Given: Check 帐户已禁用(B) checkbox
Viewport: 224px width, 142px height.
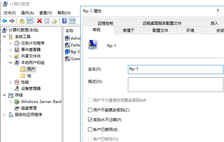Looking at the screenshot, I should (x=90, y=129).
